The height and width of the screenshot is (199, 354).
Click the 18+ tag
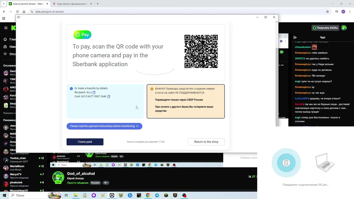106,183
